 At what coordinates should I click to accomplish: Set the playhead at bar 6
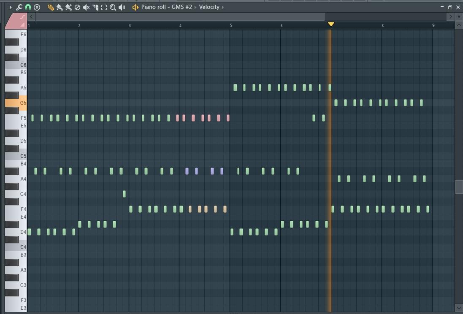pyautogui.click(x=281, y=25)
